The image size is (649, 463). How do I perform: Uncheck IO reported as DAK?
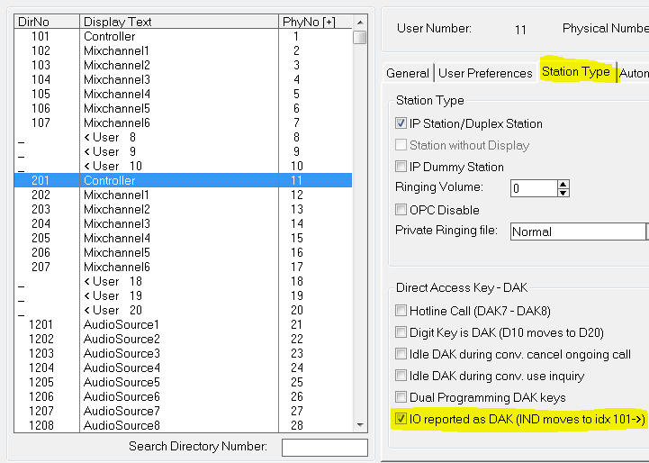(401, 419)
